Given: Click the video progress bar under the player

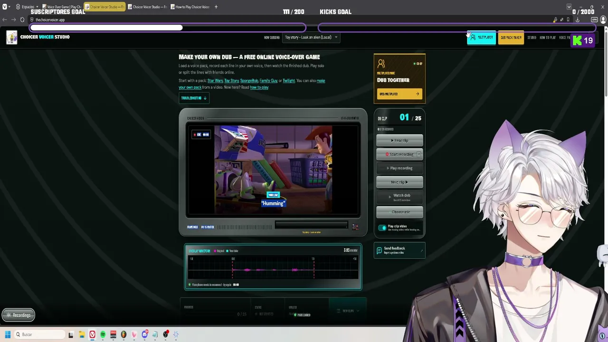Looking at the screenshot, I should (311, 225).
